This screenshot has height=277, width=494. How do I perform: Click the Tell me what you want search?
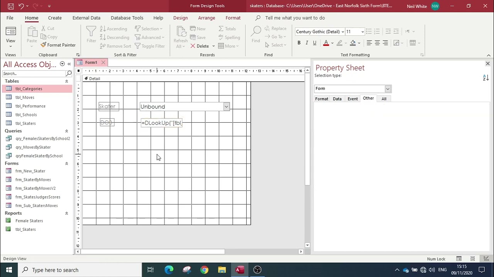click(x=295, y=18)
